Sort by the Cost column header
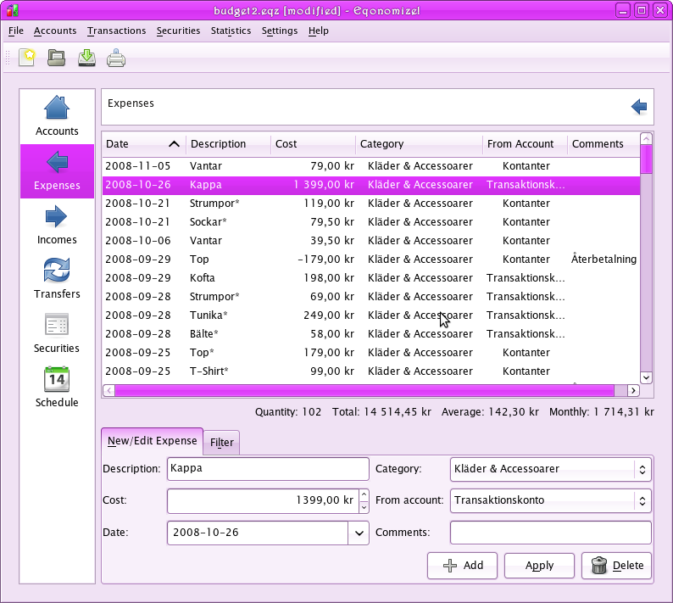Image resolution: width=673 pixels, height=603 pixels. 313,144
